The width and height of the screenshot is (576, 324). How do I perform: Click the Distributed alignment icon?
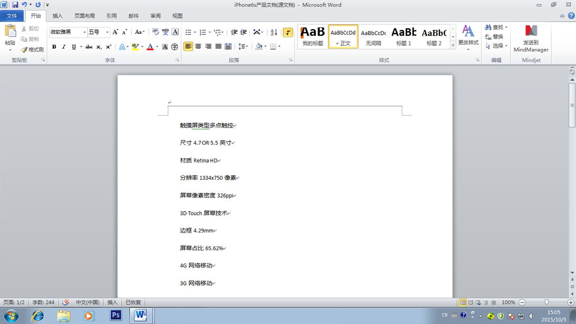[x=228, y=47]
